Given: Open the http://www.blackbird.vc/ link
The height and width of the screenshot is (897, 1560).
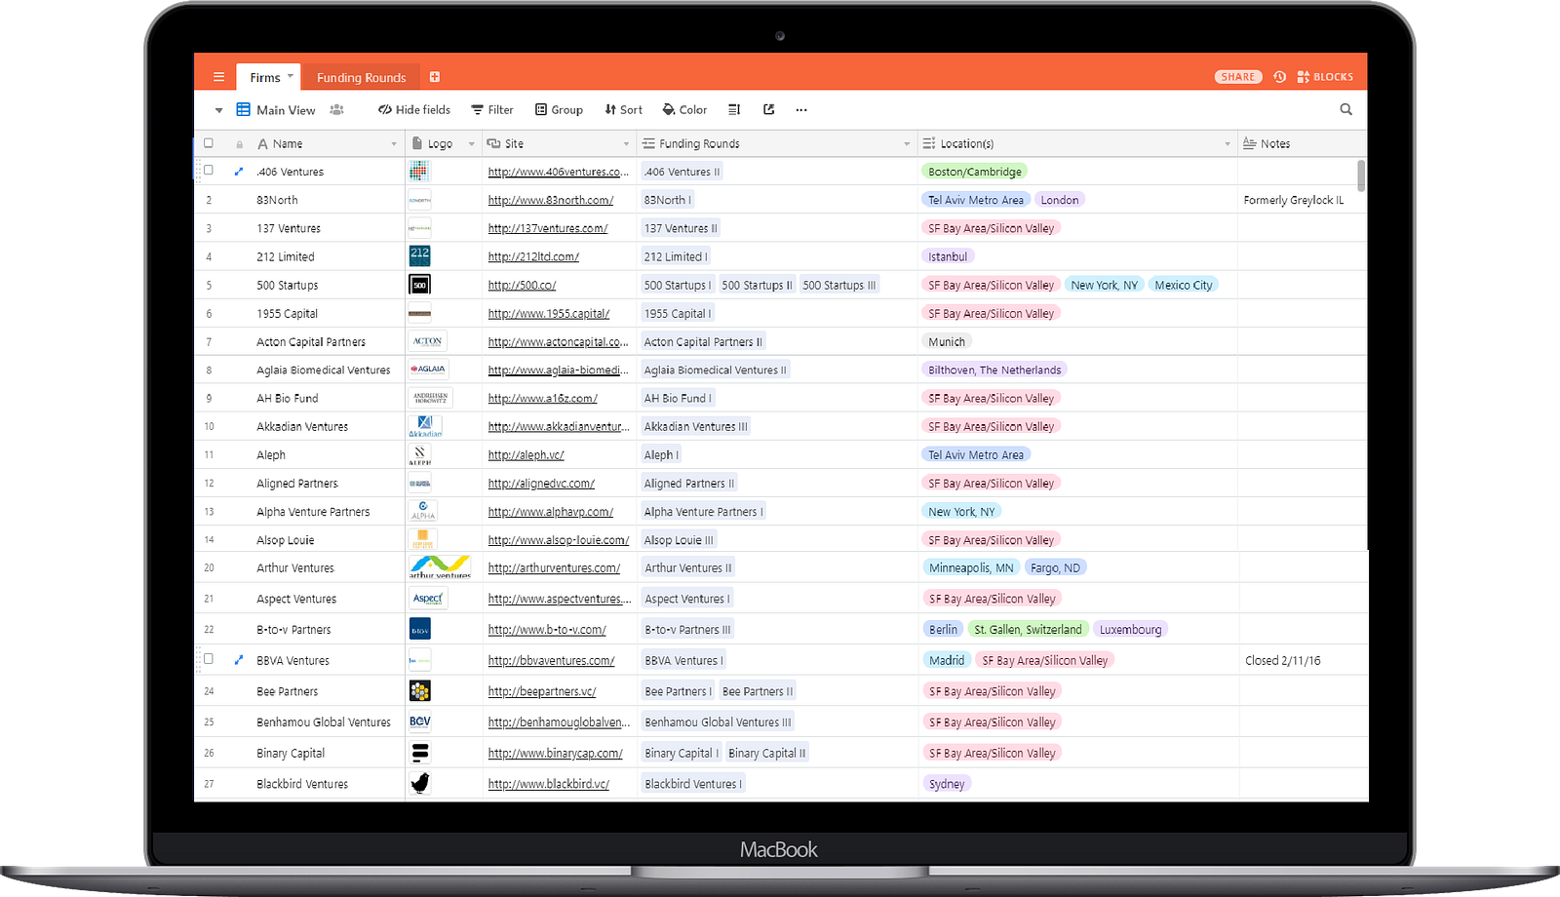Looking at the screenshot, I should (x=549, y=785).
